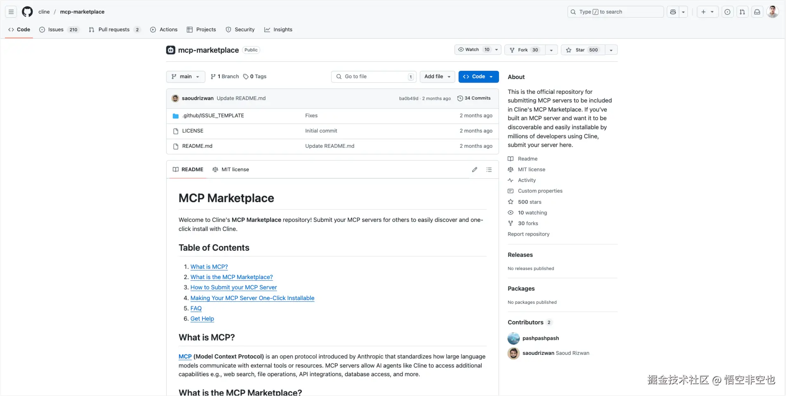This screenshot has width=786, height=396.
Task: Click the Go to file search field
Action: pyautogui.click(x=374, y=77)
